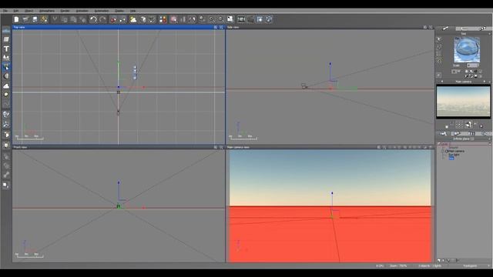Open the Edit menu
The image size is (493, 277).
15,11
